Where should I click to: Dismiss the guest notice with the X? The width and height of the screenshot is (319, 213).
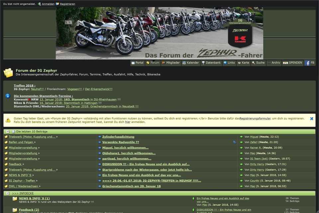tap(311, 118)
